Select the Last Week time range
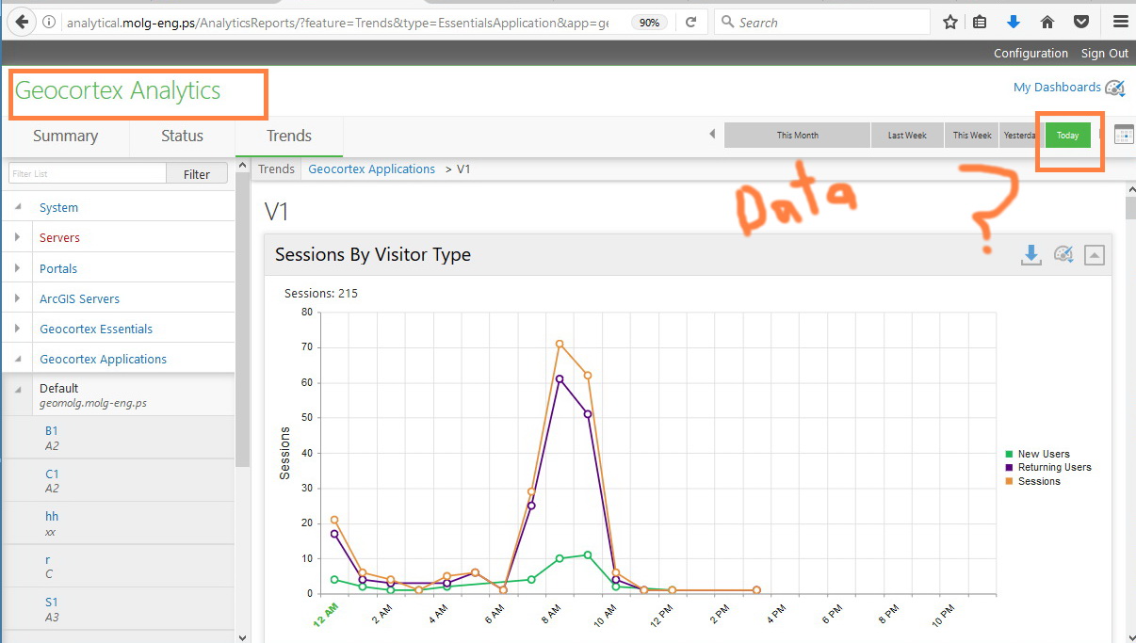Viewport: 1136px width, 643px height. [907, 135]
